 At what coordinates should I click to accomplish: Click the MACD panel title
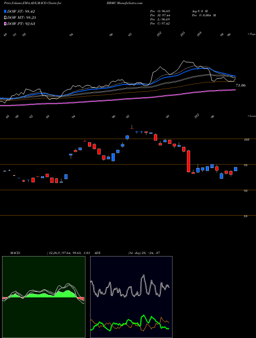pos(15,253)
